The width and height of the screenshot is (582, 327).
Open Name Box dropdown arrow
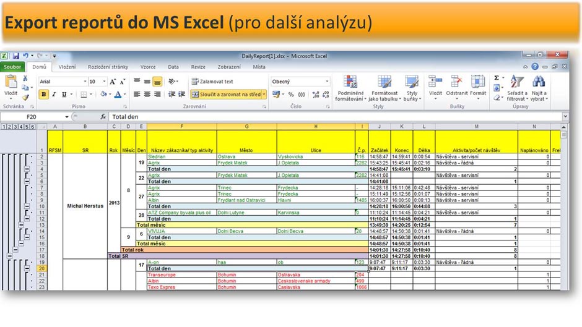click(67, 117)
